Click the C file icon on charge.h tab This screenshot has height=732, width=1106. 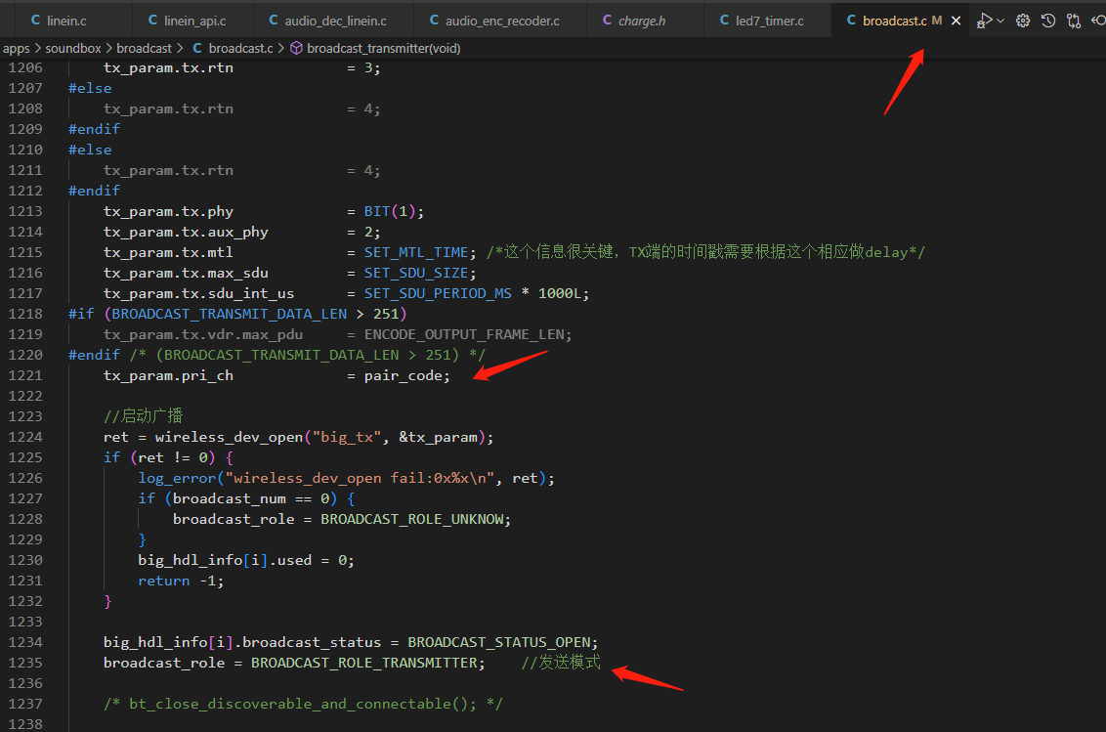tap(608, 21)
